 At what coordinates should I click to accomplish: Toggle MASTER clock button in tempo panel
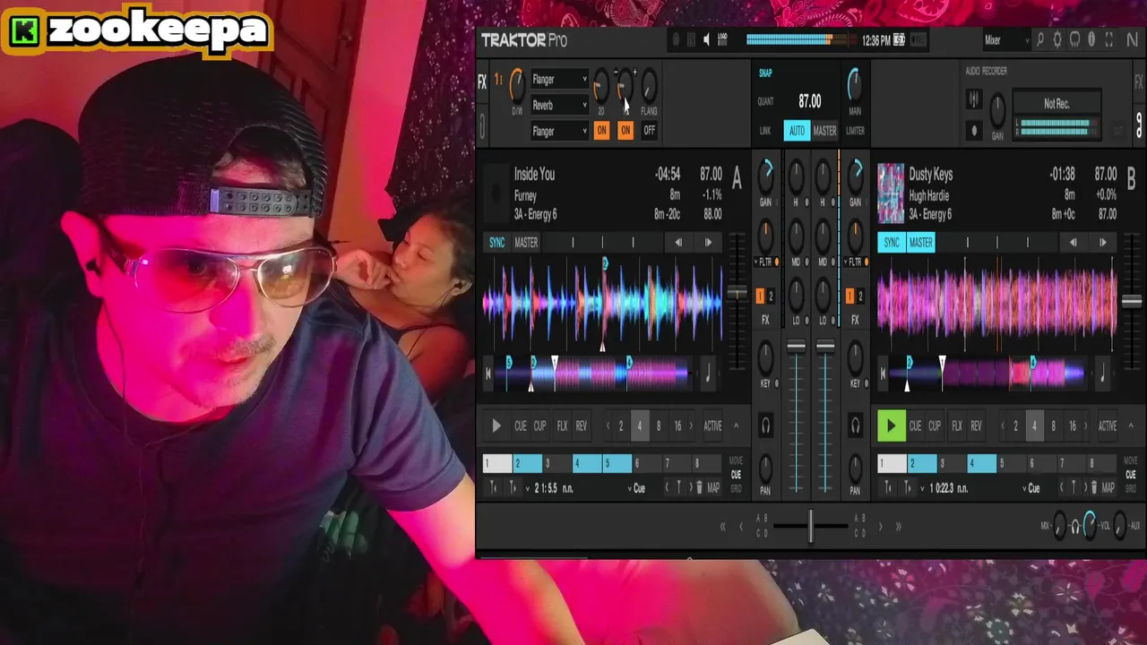click(824, 131)
